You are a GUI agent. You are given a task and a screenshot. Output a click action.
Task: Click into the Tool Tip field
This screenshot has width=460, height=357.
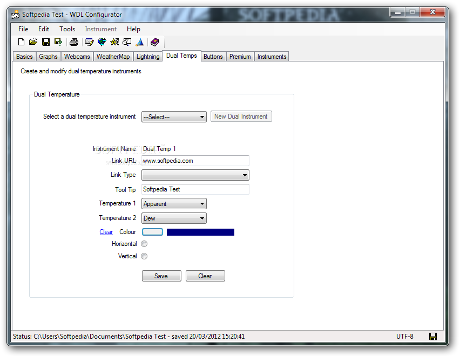pos(195,189)
